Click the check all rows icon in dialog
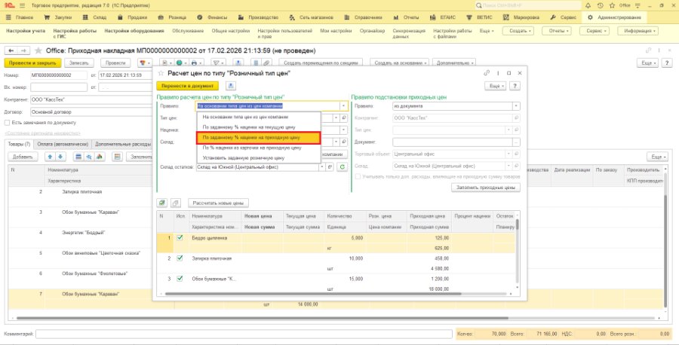Viewport: 679px width, 345px height. pos(162,203)
